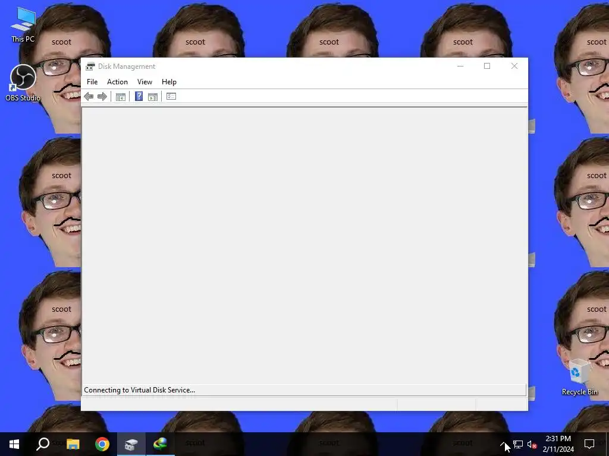Open the network status tray icon
Image resolution: width=609 pixels, height=456 pixels.
tap(518, 444)
